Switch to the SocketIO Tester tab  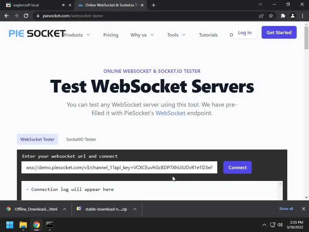pyautogui.click(x=81, y=139)
